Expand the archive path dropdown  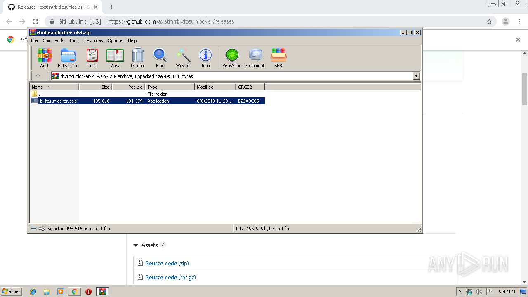tap(416, 76)
